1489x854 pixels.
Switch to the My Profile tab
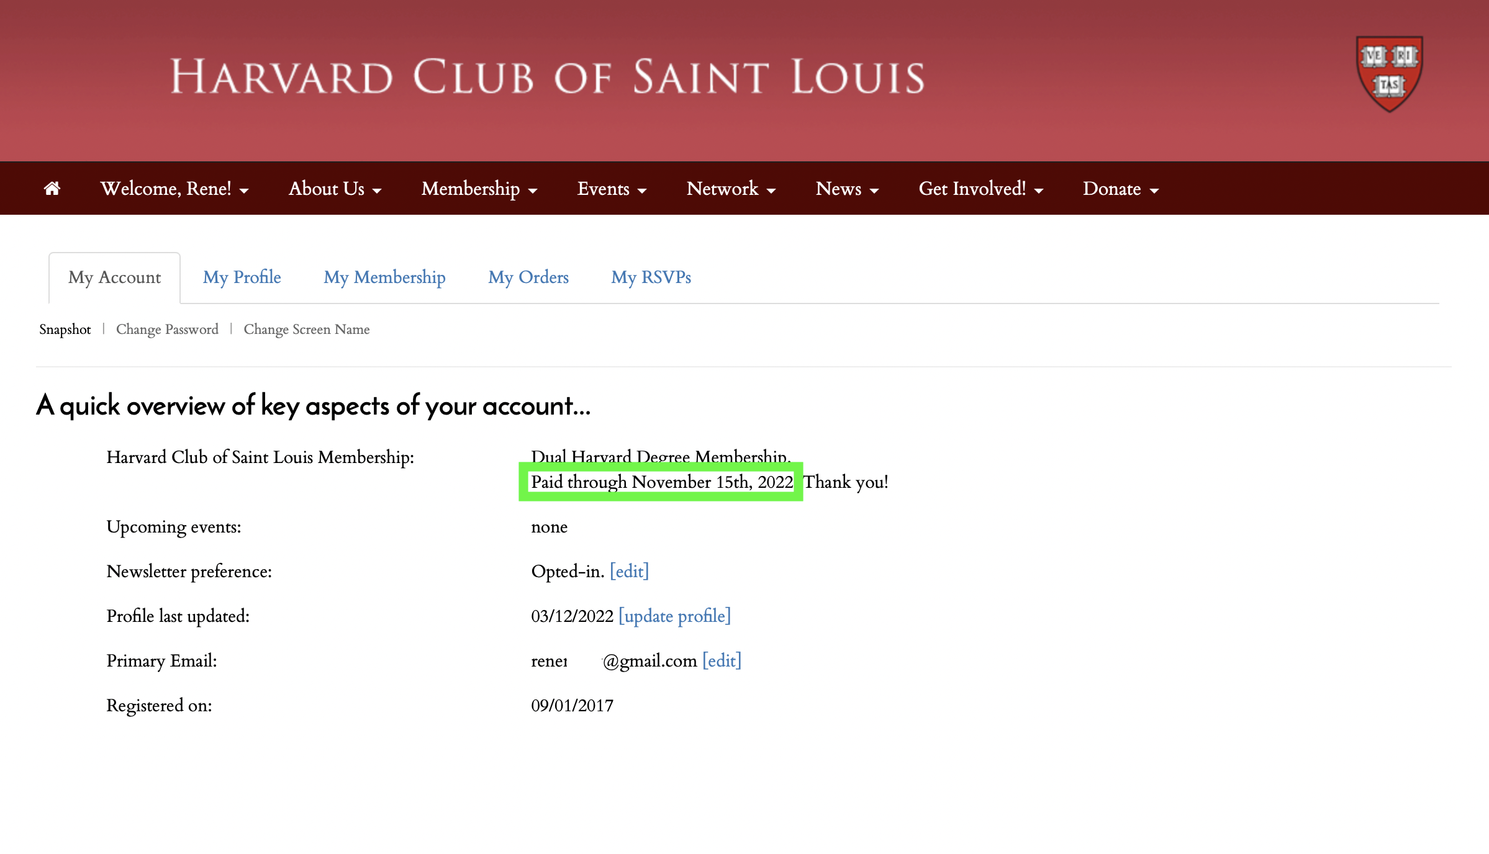point(242,277)
